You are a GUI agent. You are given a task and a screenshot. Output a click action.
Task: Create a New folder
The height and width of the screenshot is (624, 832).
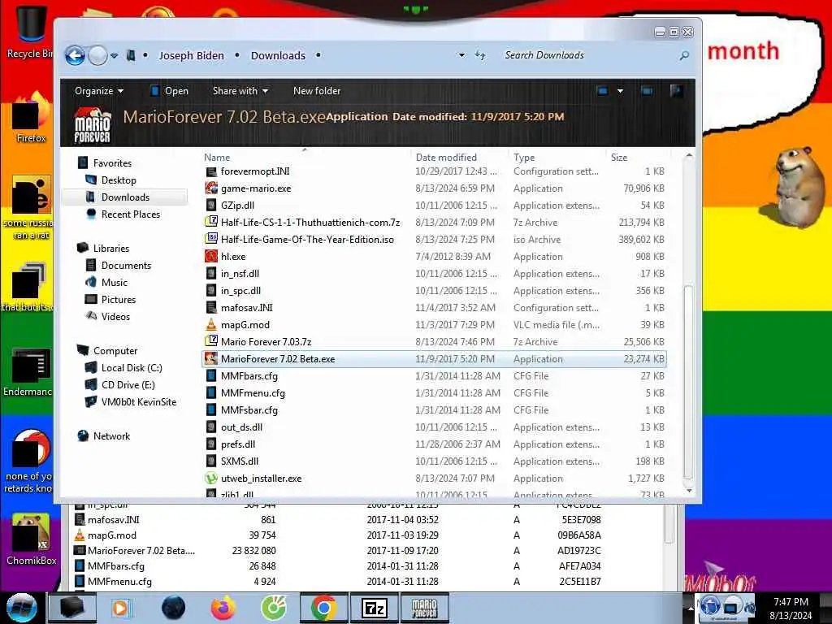(x=317, y=91)
